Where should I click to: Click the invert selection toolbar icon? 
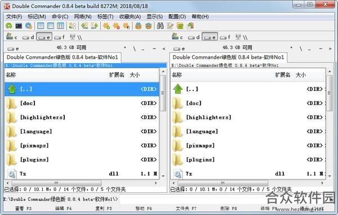click(x=126, y=26)
